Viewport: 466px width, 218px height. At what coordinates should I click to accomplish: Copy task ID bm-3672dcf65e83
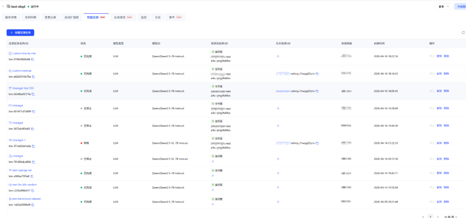coord(33,129)
